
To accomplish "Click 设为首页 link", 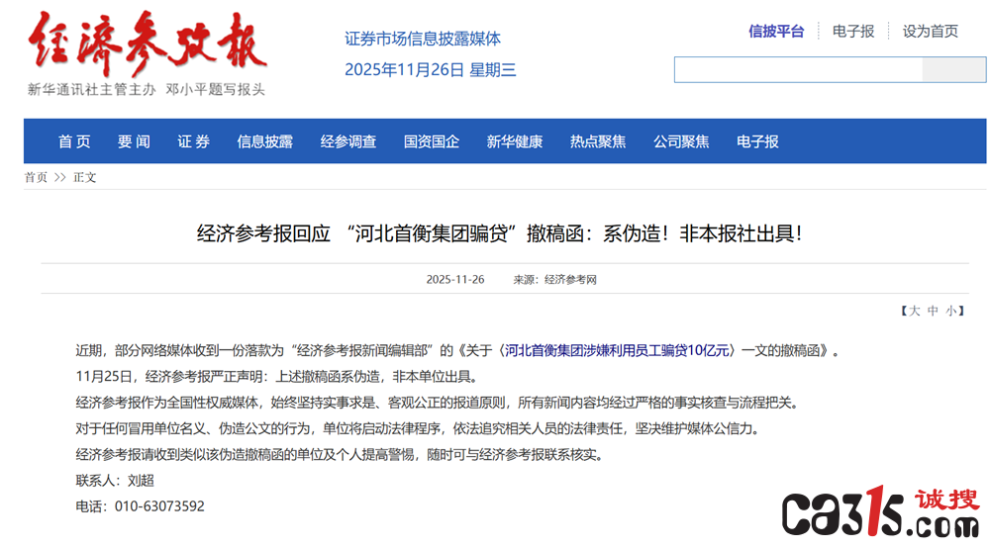I will point(930,31).
